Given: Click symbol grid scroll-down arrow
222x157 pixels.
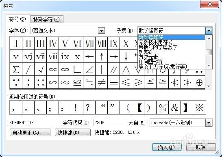Looking at the screenshot, I should (x=209, y=86).
